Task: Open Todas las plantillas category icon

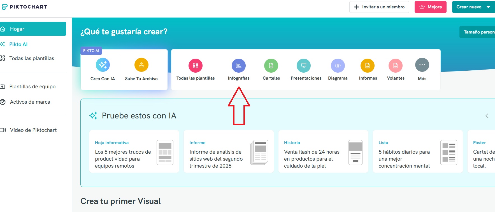Action: coord(196,65)
